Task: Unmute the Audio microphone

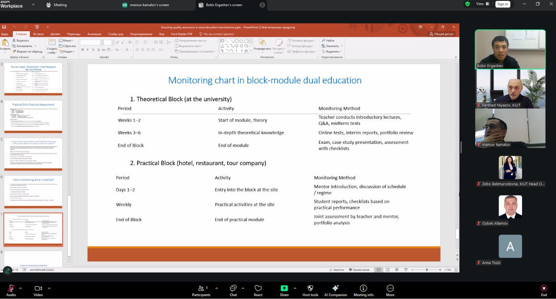Action: pyautogui.click(x=11, y=289)
